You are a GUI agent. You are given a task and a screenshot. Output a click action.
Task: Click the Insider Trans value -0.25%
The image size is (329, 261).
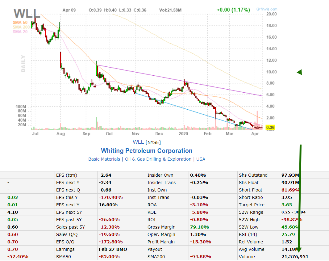pyautogui.click(x=199, y=183)
